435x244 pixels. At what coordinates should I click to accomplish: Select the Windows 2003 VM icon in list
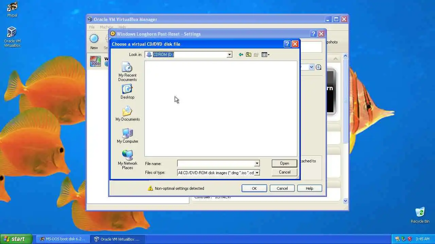click(x=95, y=61)
